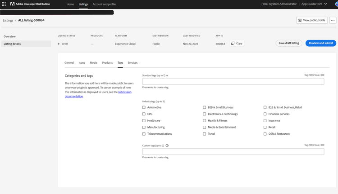Image resolution: width=338 pixels, height=194 pixels.
Task: Tick the B2B & Small Business checkbox
Action: pos(204,107)
